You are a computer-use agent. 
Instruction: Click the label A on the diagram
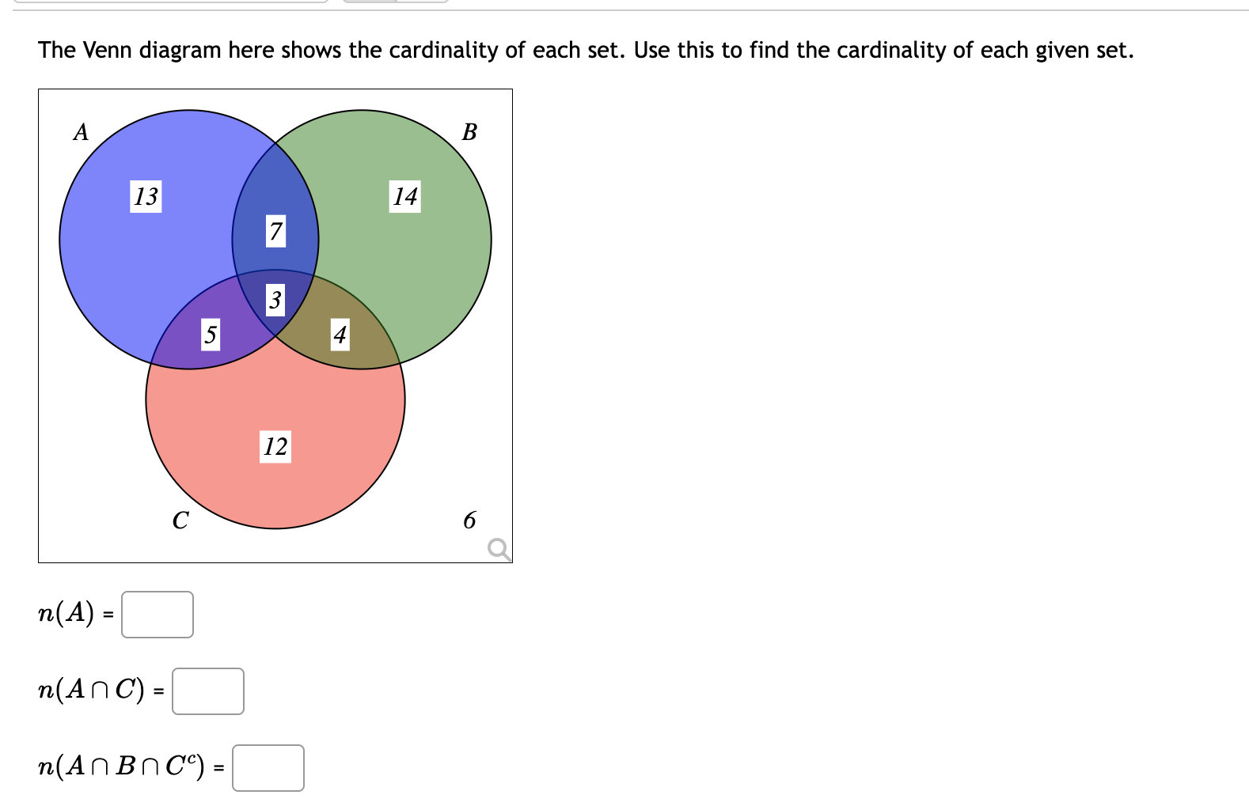tap(80, 132)
